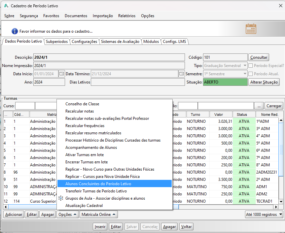Open the Segurança menu

pyautogui.click(x=29, y=16)
